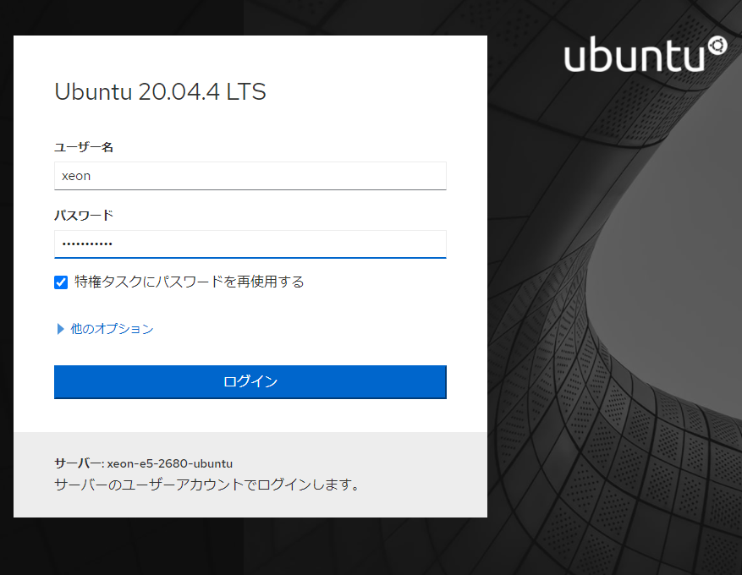Screen dimensions: 742x575
Task: Uncheck reuse password for privileged tasks checkbox
Action: point(61,282)
